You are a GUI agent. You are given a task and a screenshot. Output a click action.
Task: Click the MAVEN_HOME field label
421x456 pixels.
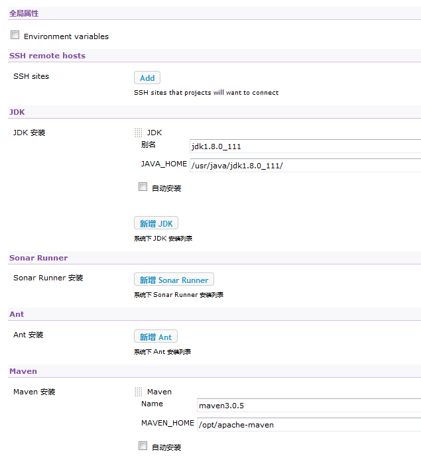coord(168,423)
